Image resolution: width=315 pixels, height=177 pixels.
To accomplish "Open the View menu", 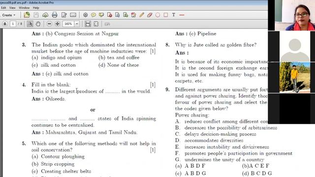I will pos(12,8).
